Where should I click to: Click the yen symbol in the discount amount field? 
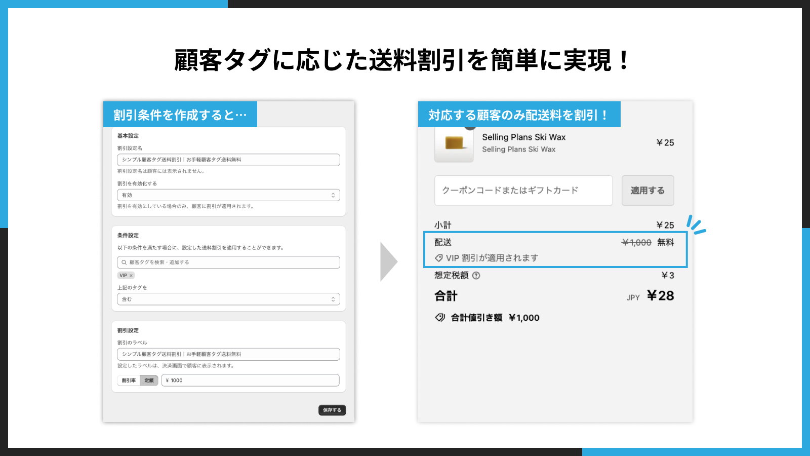[168, 380]
